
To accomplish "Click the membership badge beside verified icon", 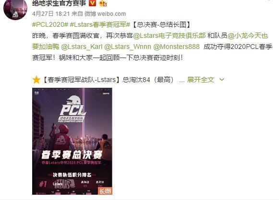I will [103, 3].
